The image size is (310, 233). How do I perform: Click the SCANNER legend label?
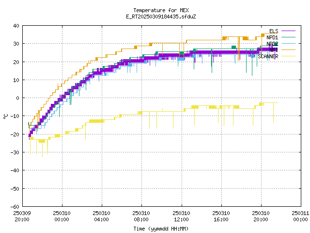click(x=268, y=56)
